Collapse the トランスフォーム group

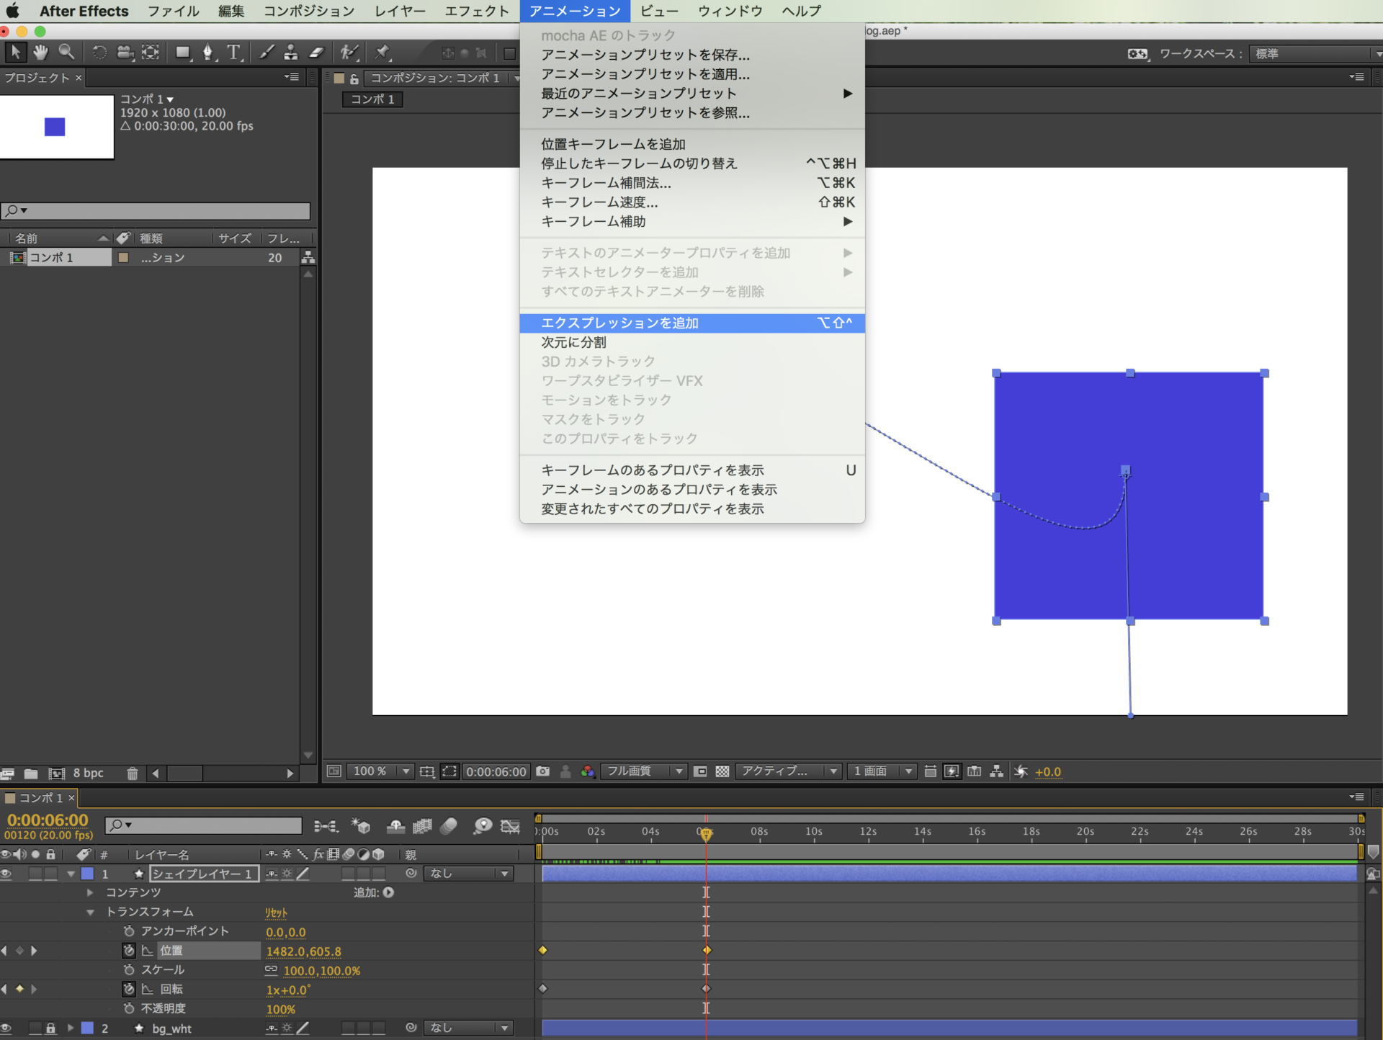point(90,912)
